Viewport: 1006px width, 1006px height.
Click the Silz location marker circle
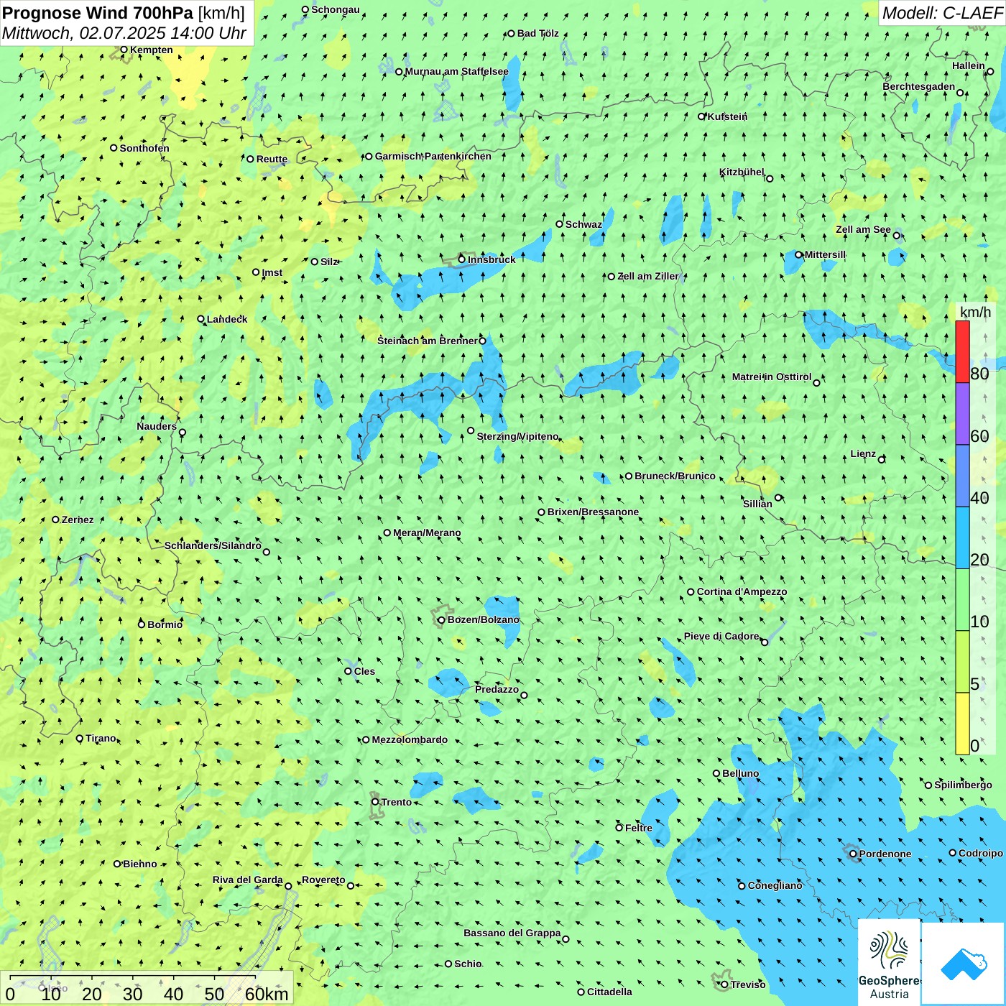pos(314,262)
